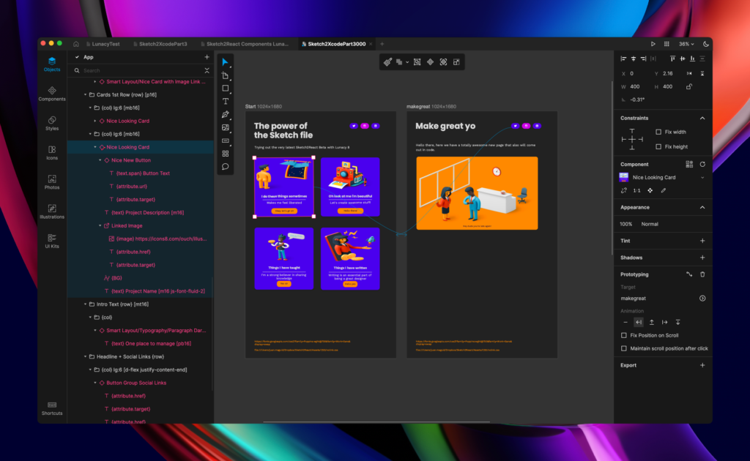
Task: Open the zoom level 36% dropdown
Action: pos(686,44)
